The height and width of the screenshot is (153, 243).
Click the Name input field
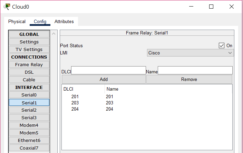coord(195,70)
